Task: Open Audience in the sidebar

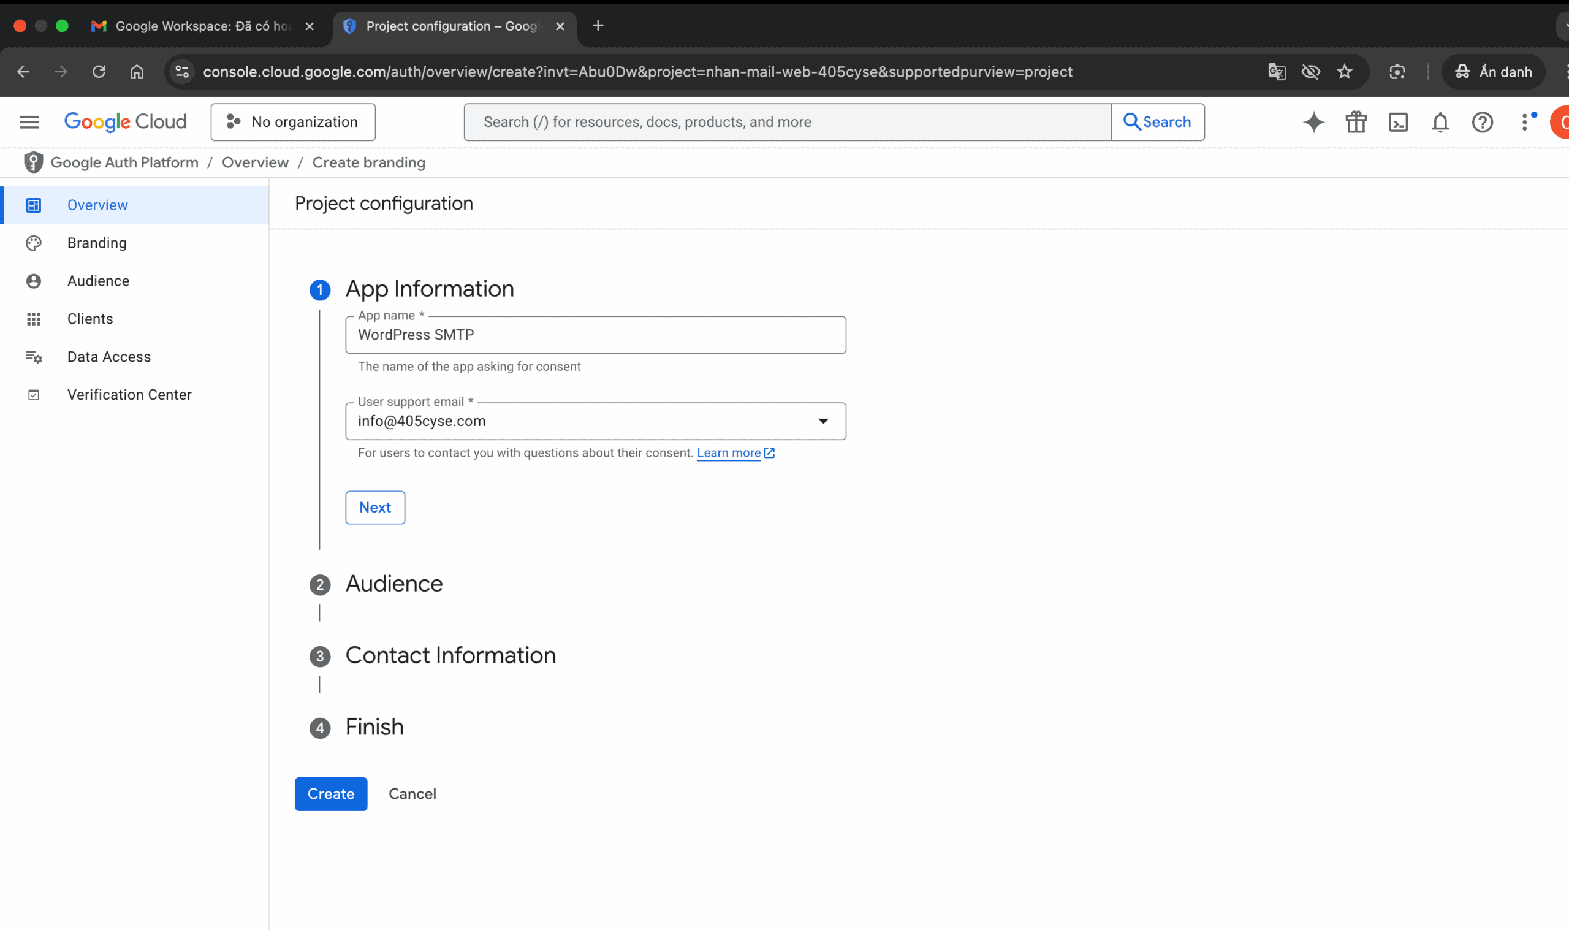Action: pyautogui.click(x=135, y=281)
